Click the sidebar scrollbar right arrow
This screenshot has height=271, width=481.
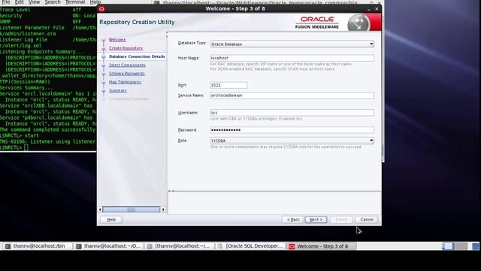coord(163,209)
